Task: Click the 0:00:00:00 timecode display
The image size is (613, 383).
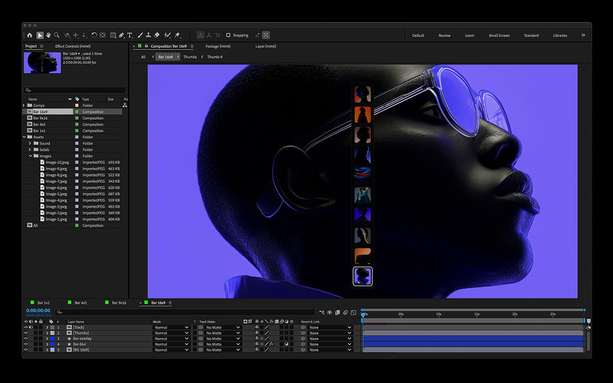Action: click(x=38, y=311)
